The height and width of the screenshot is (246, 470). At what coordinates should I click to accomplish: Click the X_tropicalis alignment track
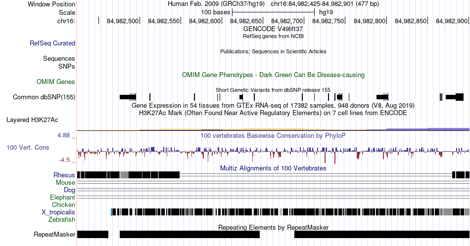pyautogui.click(x=290, y=212)
